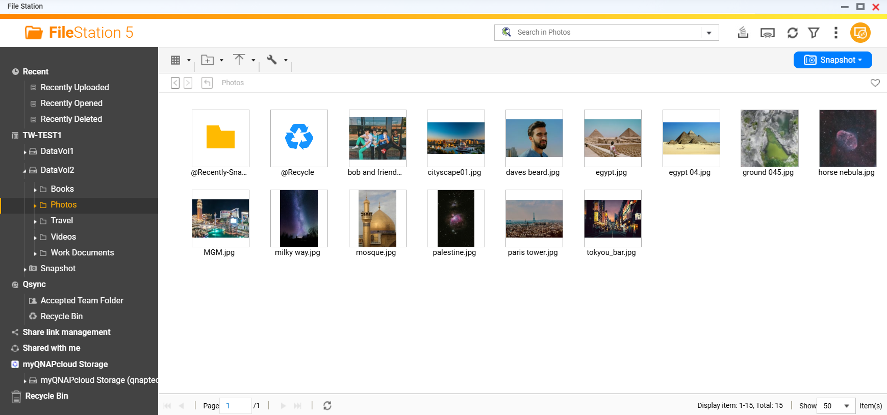Select the bob and friends thumbnail
887x415 pixels.
tap(377, 138)
